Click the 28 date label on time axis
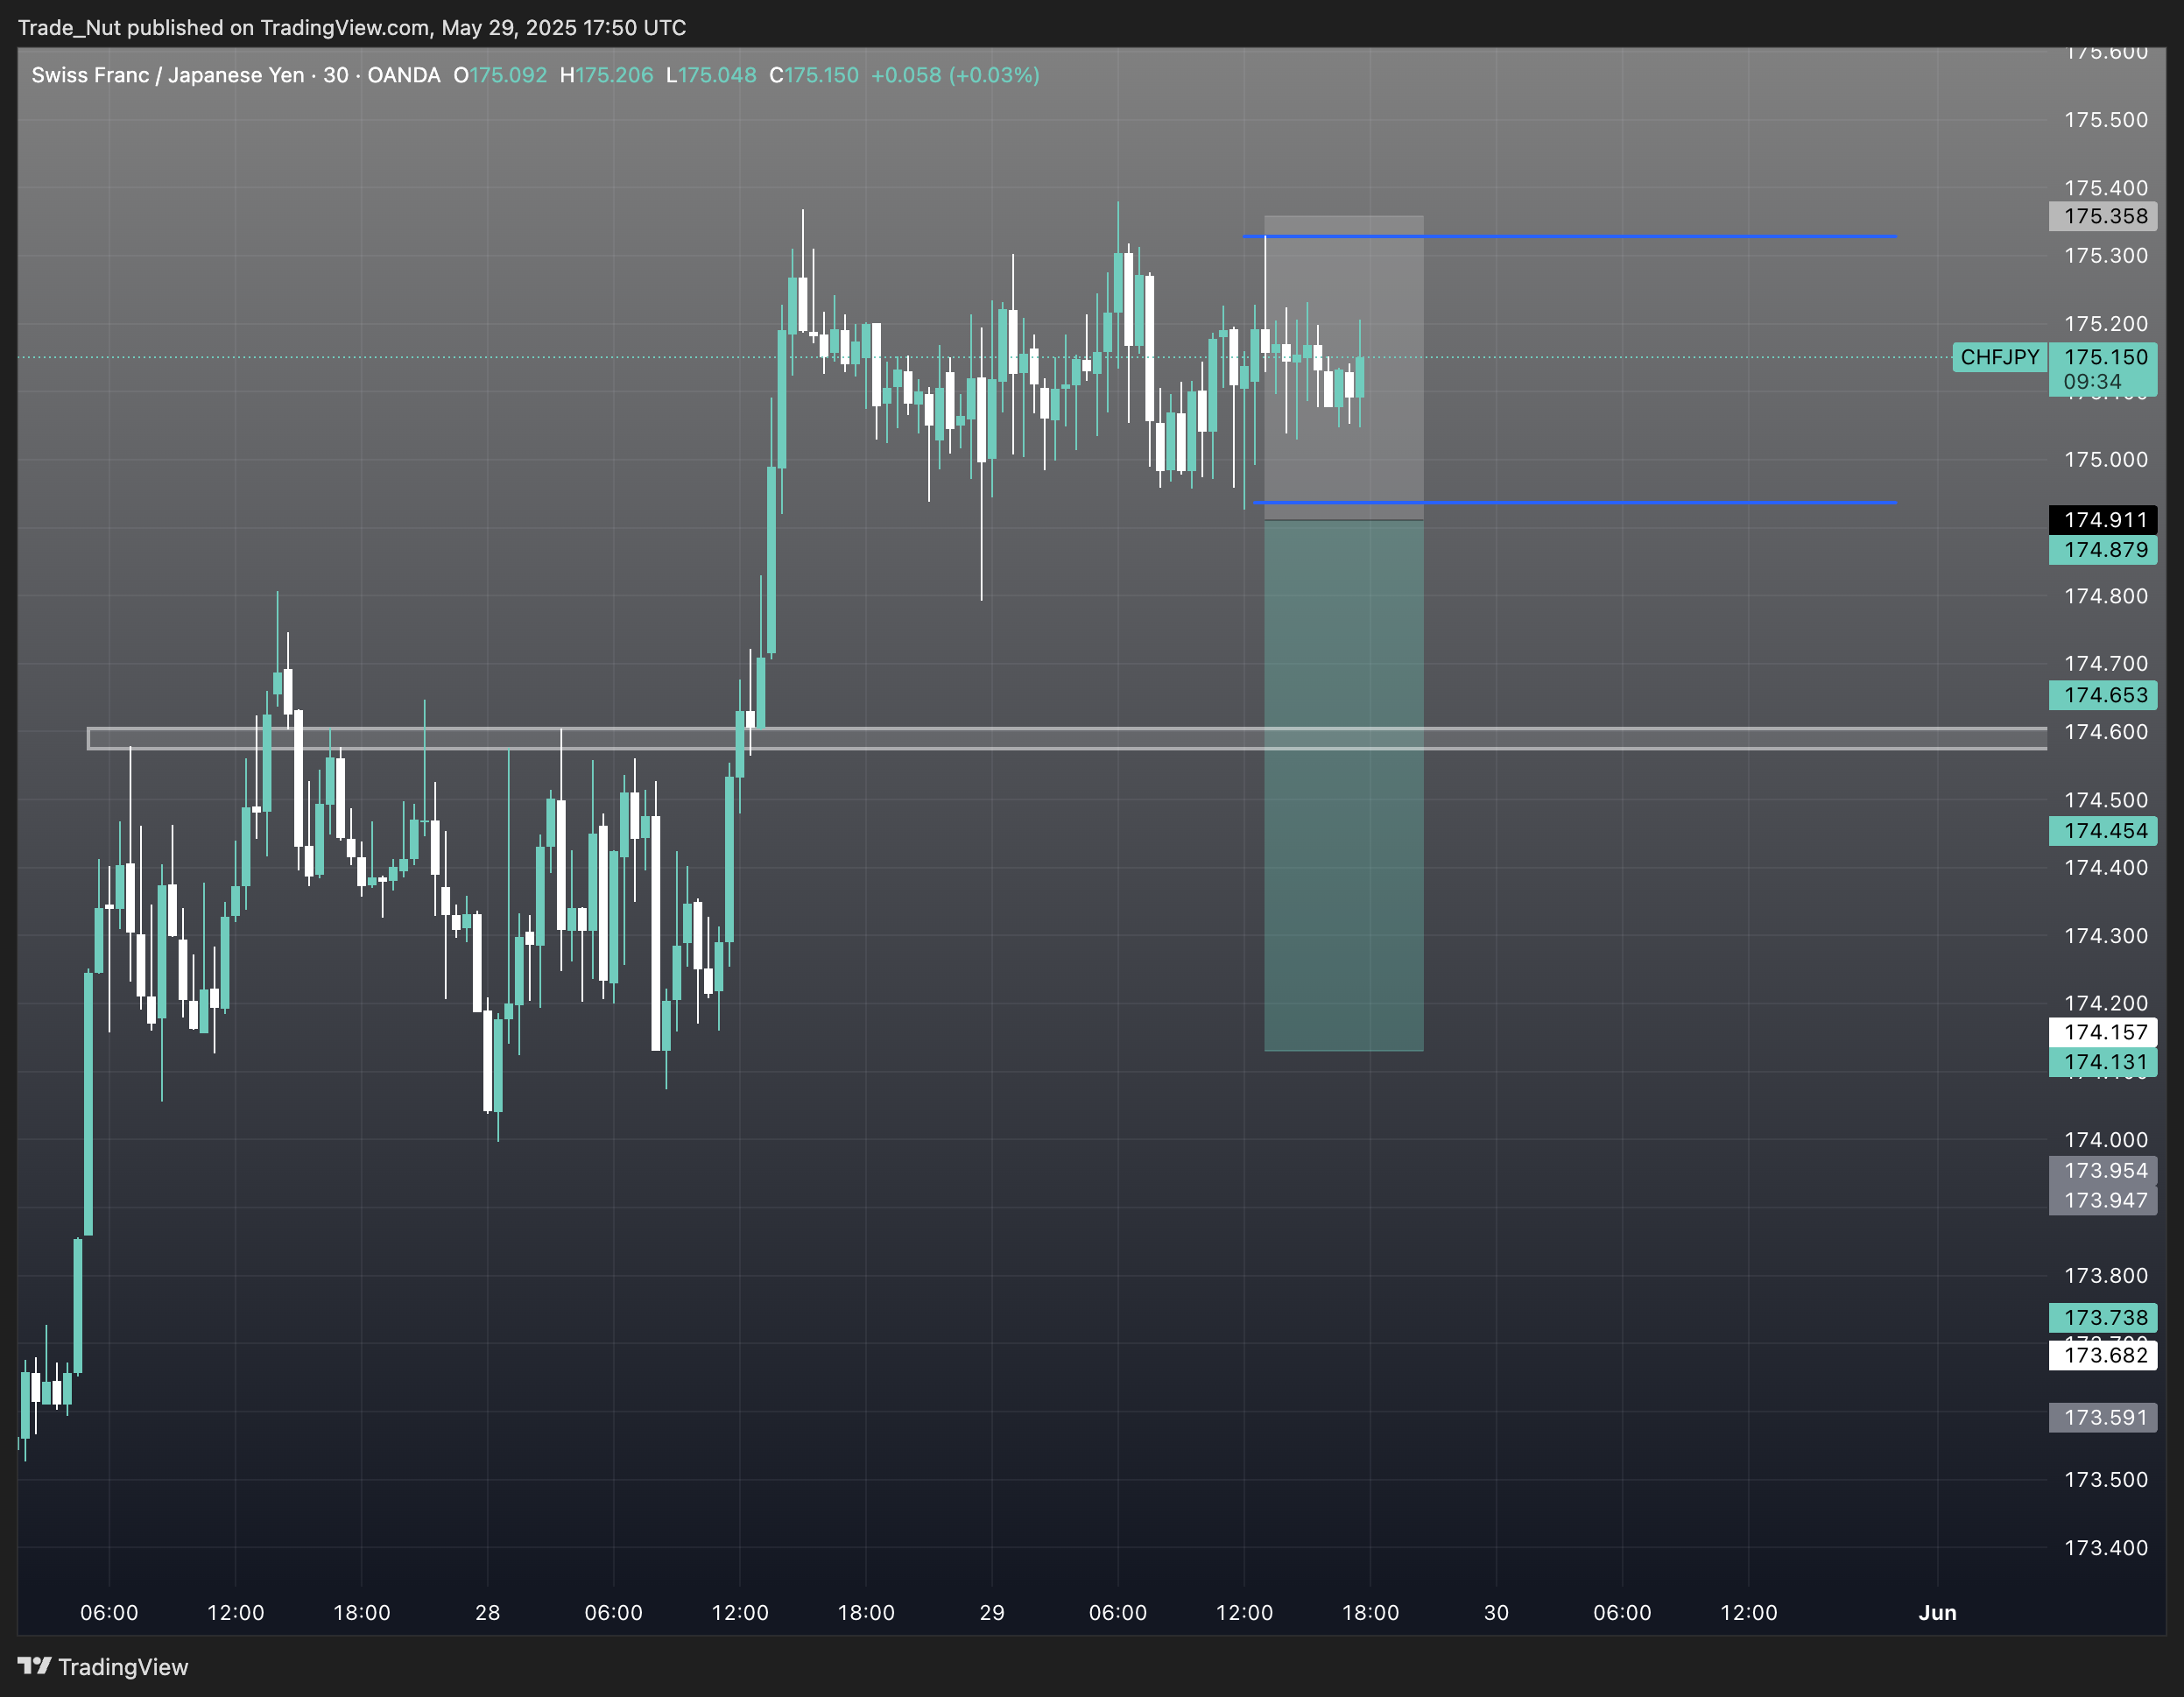 point(487,1613)
